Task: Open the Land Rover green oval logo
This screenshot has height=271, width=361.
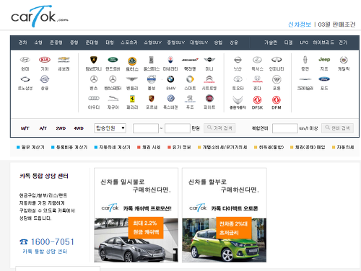Action: (x=113, y=60)
